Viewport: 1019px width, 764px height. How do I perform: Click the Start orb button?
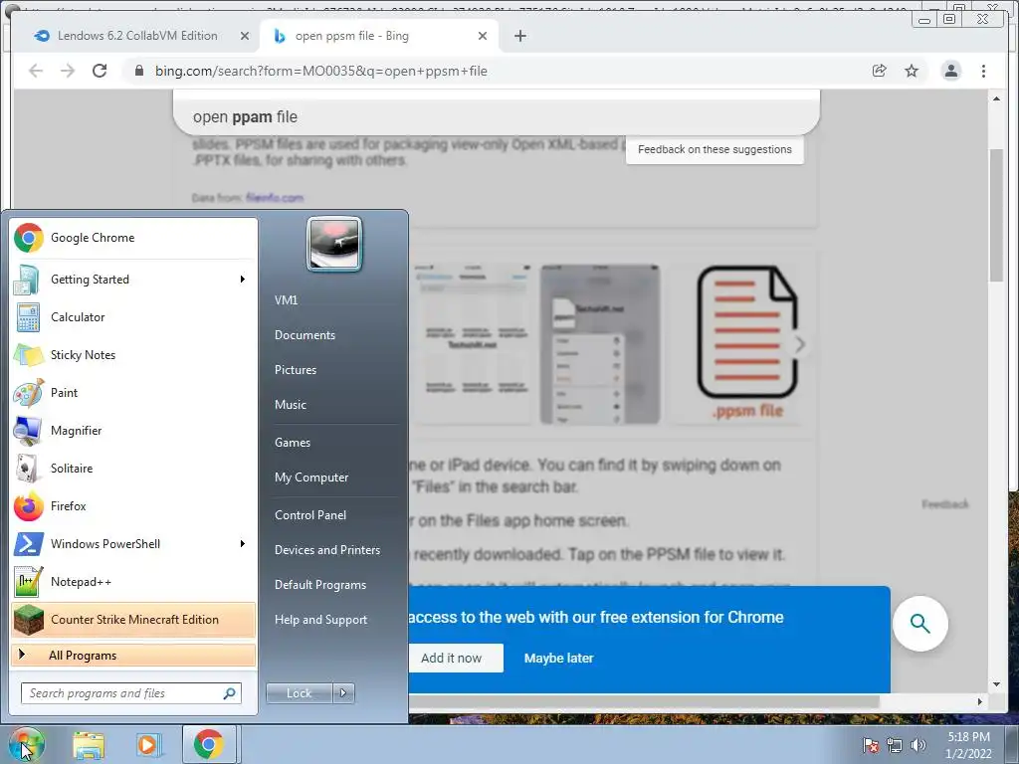click(x=27, y=744)
